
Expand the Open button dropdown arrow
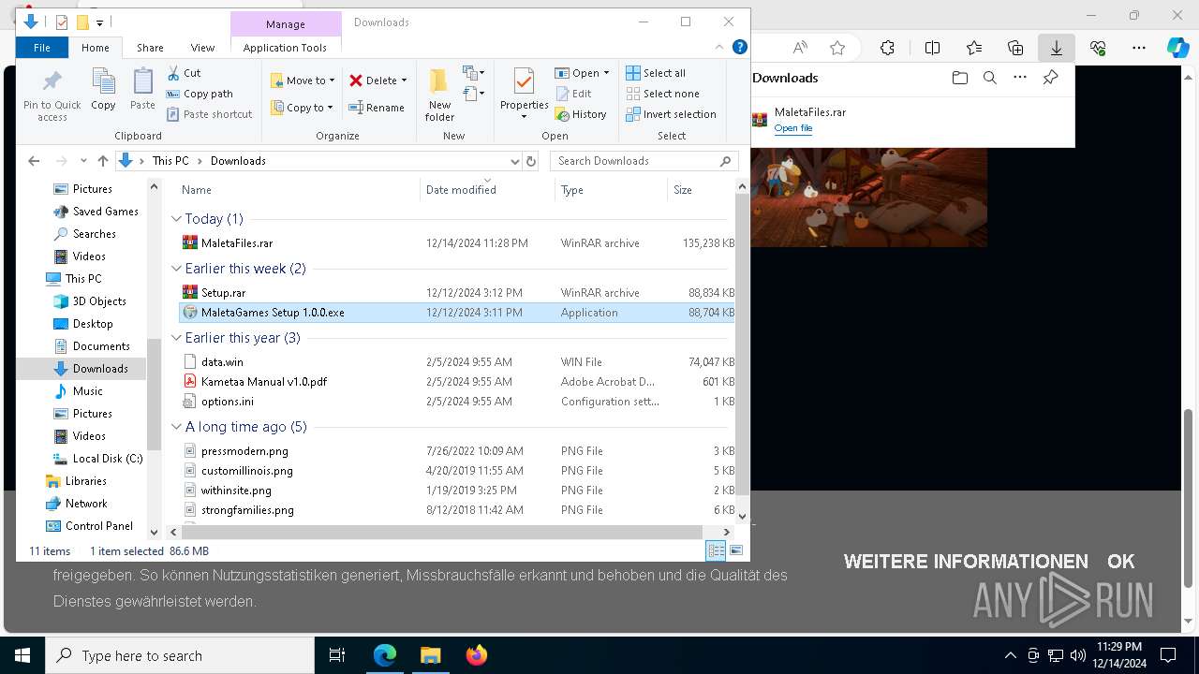pos(606,73)
